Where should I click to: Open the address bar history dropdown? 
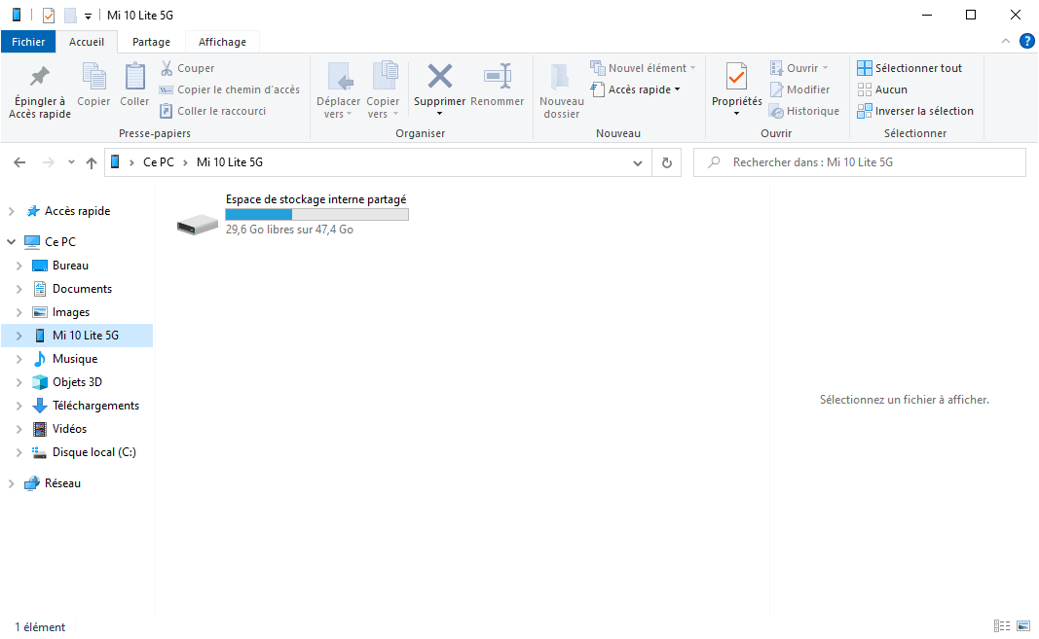pyautogui.click(x=638, y=163)
